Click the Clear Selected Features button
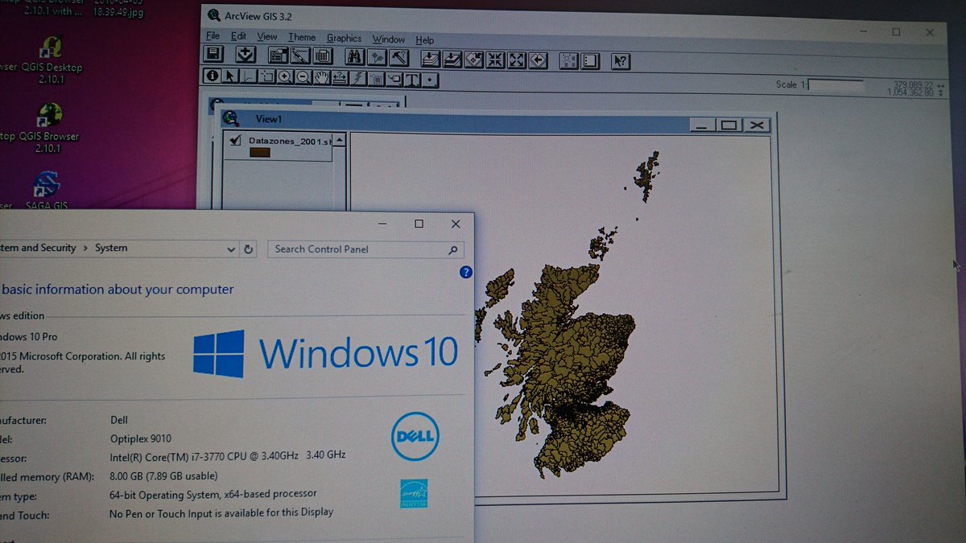Image resolution: width=966 pixels, height=543 pixels. tap(591, 61)
